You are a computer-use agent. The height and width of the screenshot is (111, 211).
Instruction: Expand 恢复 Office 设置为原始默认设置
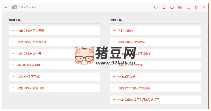(x=156, y=100)
